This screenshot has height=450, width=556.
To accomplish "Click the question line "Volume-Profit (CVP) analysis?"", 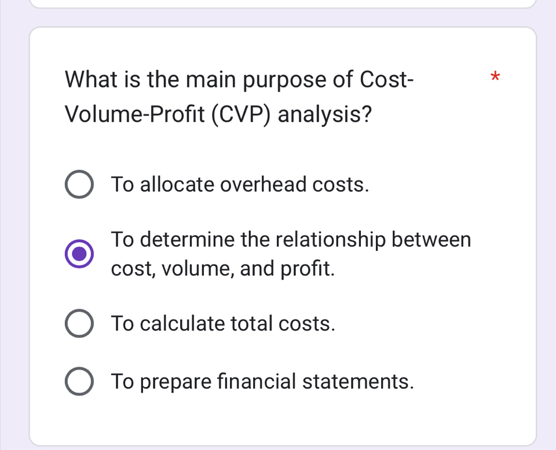I will [218, 115].
